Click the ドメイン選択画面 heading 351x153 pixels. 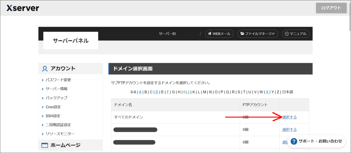(133, 69)
